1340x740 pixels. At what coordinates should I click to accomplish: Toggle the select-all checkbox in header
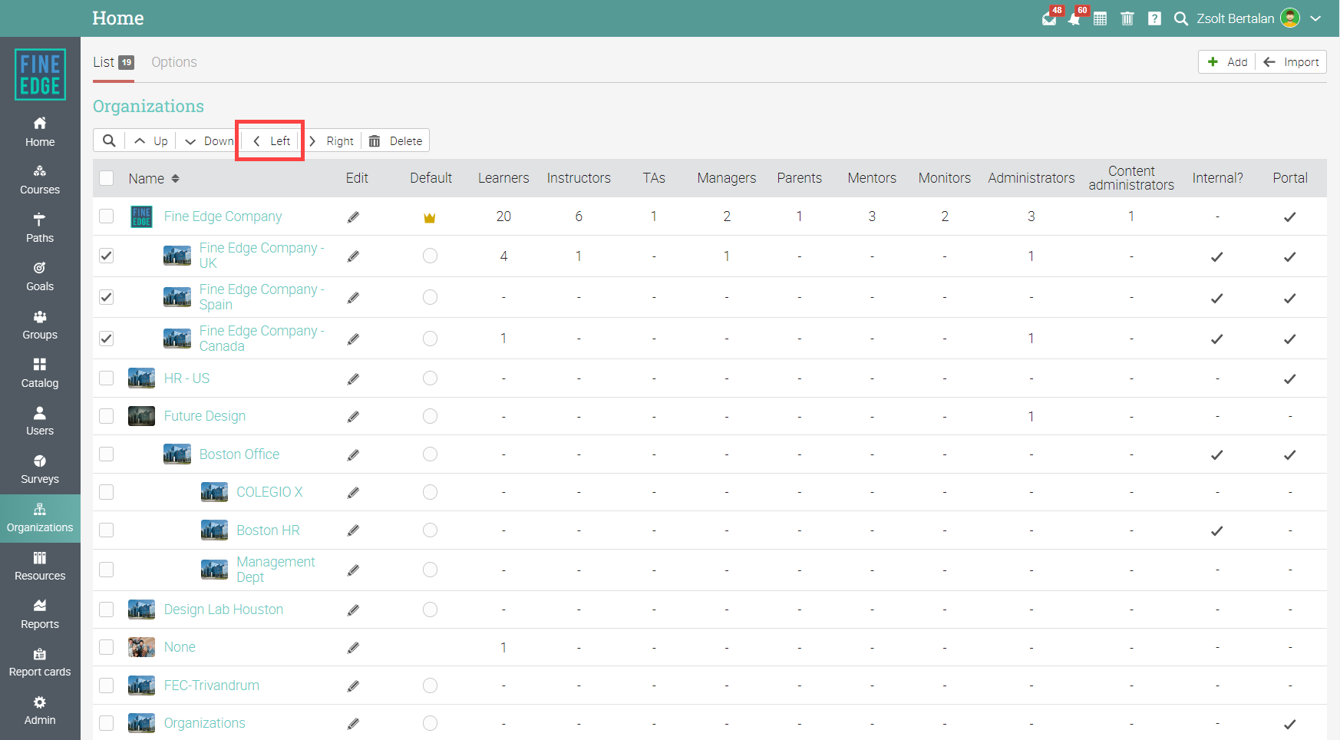point(107,178)
